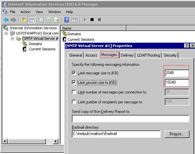Click the Pause toolbar button
The height and width of the screenshot is (154, 195).
click(x=99, y=19)
